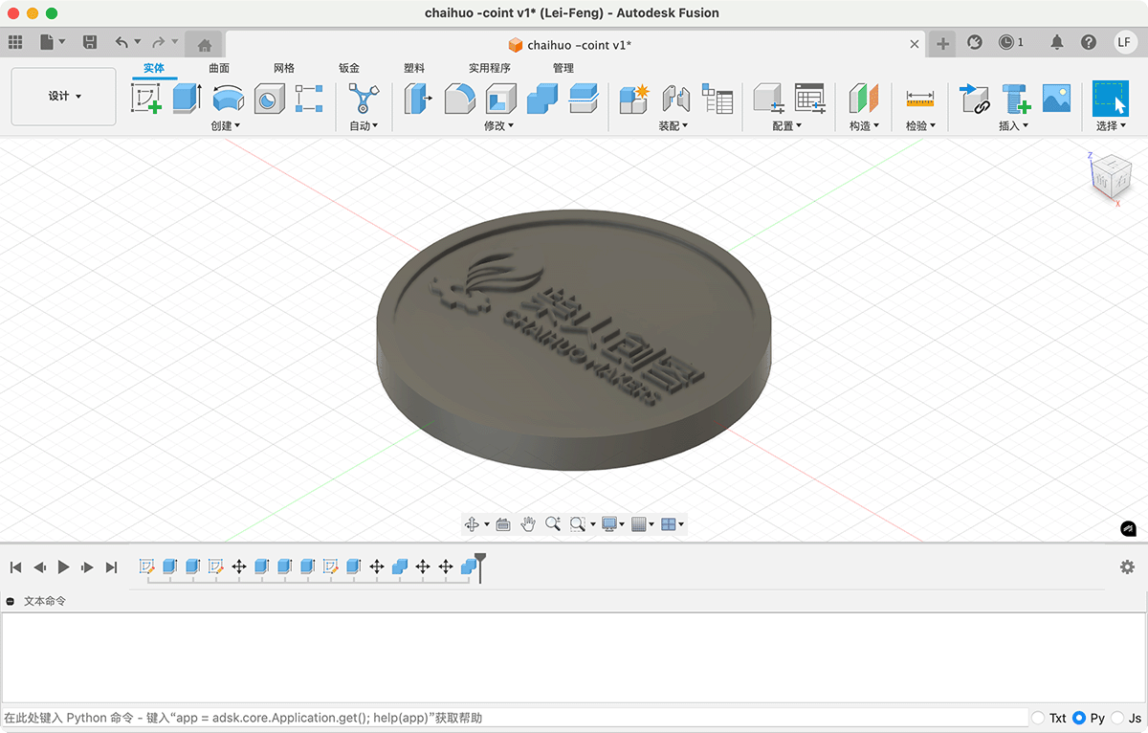Open Display Settings dropdown in navigation bar
This screenshot has width=1148, height=733.
pos(612,523)
